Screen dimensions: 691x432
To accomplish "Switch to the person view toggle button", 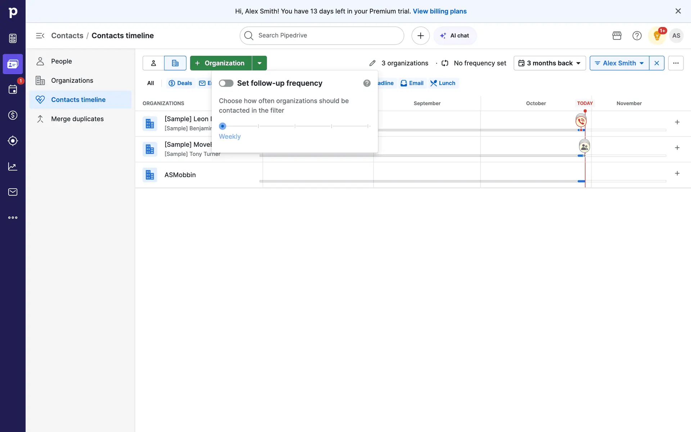I will click(153, 63).
